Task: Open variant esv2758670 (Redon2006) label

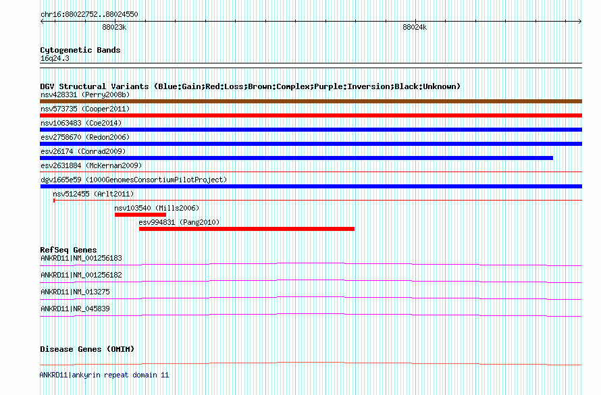Action: tap(85, 137)
